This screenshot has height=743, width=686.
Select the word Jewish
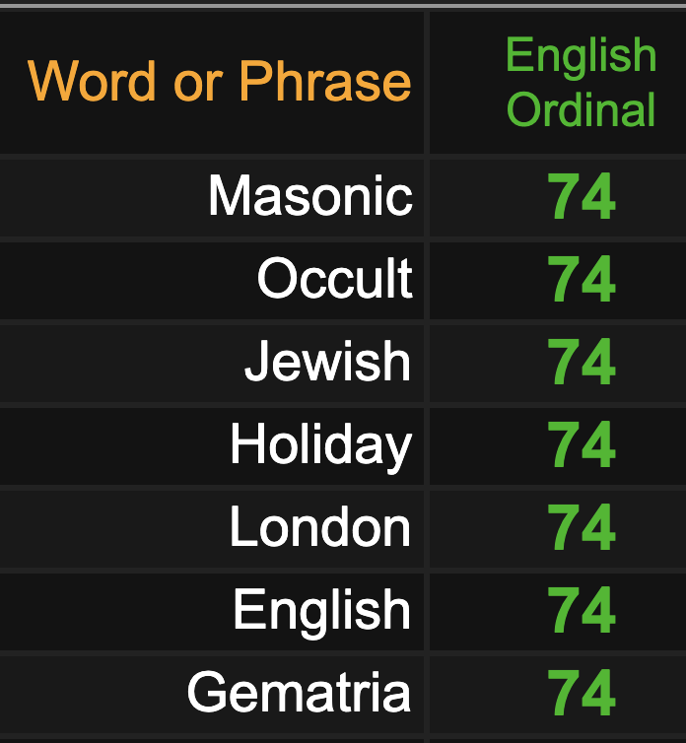point(327,361)
